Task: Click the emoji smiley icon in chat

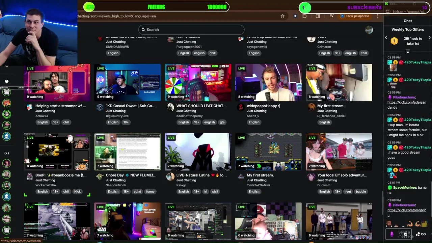Action: tap(405, 234)
